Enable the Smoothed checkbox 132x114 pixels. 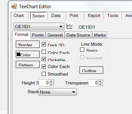(x=44, y=74)
